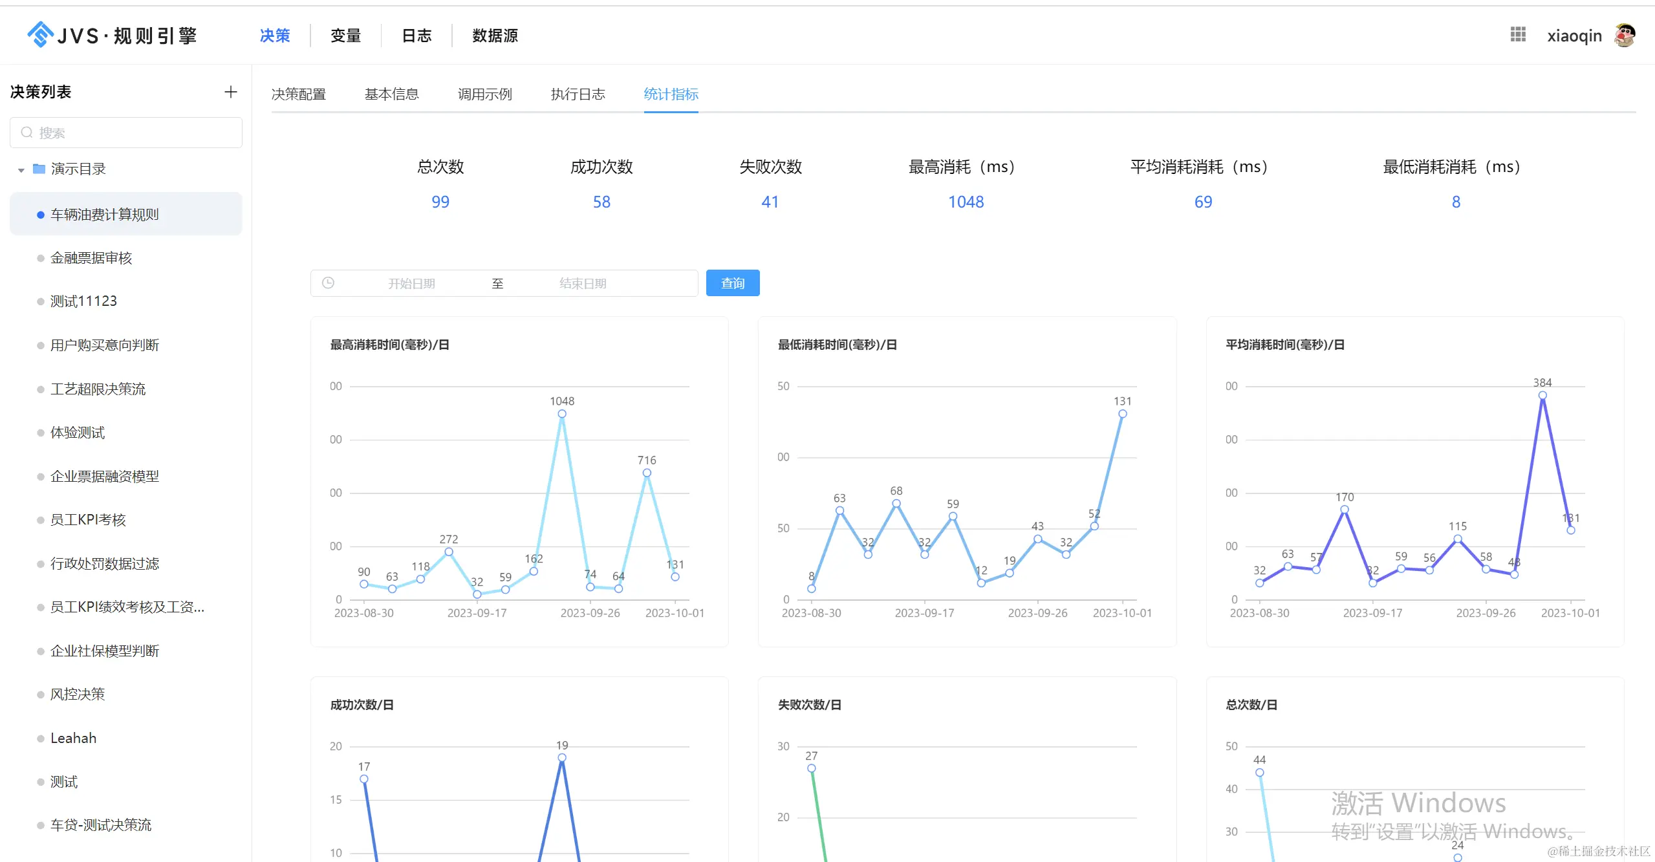The height and width of the screenshot is (862, 1655).
Task: Add a new decision with the plus icon
Action: pyautogui.click(x=230, y=91)
